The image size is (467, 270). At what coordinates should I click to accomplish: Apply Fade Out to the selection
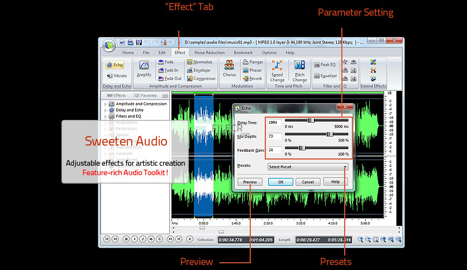(170, 79)
